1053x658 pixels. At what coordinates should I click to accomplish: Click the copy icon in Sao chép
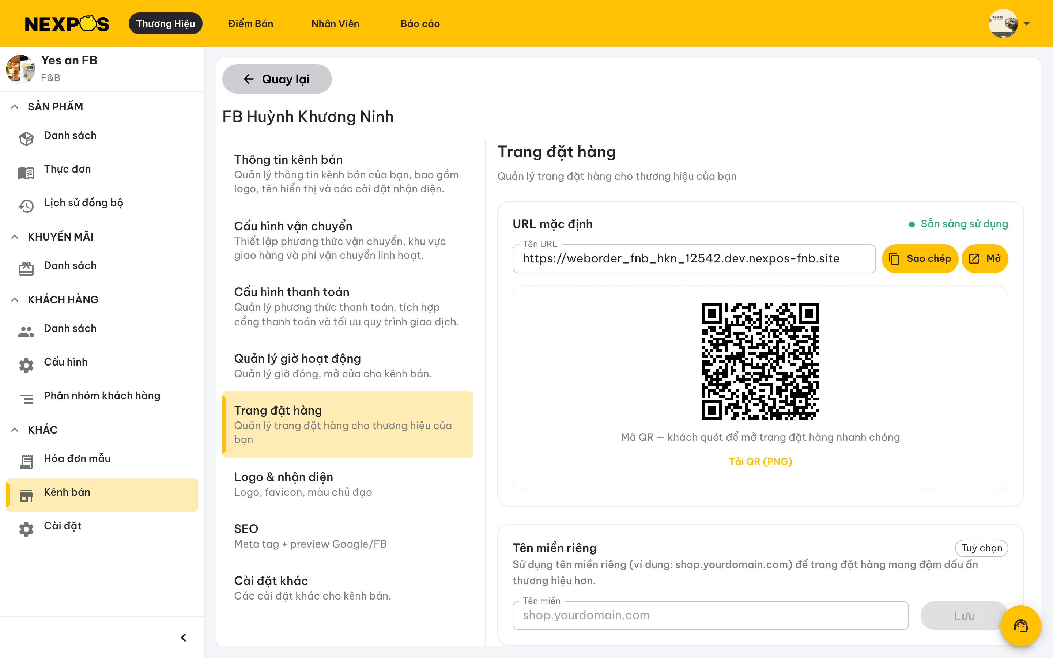click(894, 259)
